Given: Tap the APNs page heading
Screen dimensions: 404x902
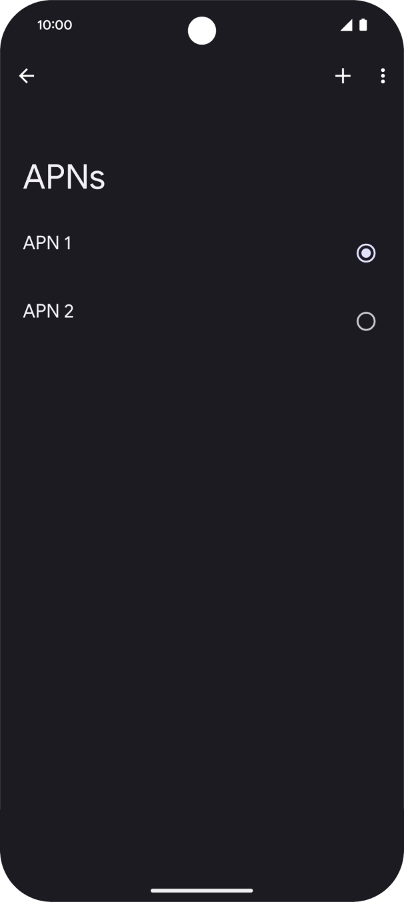Looking at the screenshot, I should [64, 177].
